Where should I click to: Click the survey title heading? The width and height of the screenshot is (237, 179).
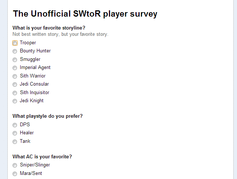(x=85, y=14)
